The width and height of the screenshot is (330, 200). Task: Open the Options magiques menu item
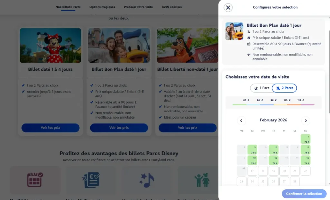pyautogui.click(x=102, y=6)
